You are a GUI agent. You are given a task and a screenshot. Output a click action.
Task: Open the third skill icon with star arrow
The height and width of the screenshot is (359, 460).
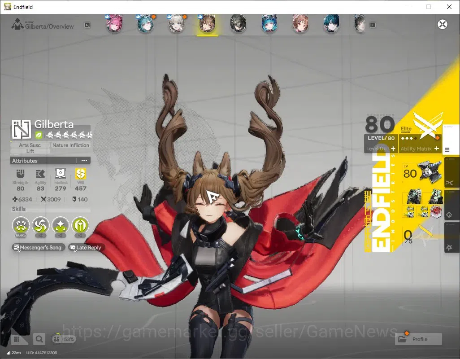(x=61, y=225)
